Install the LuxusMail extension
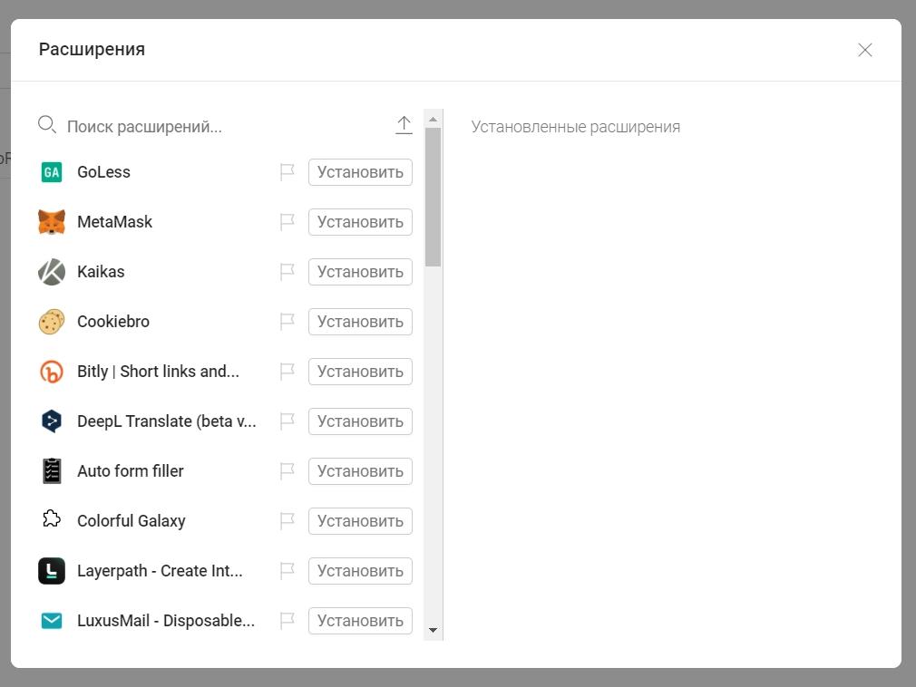This screenshot has height=687, width=916. click(x=360, y=621)
